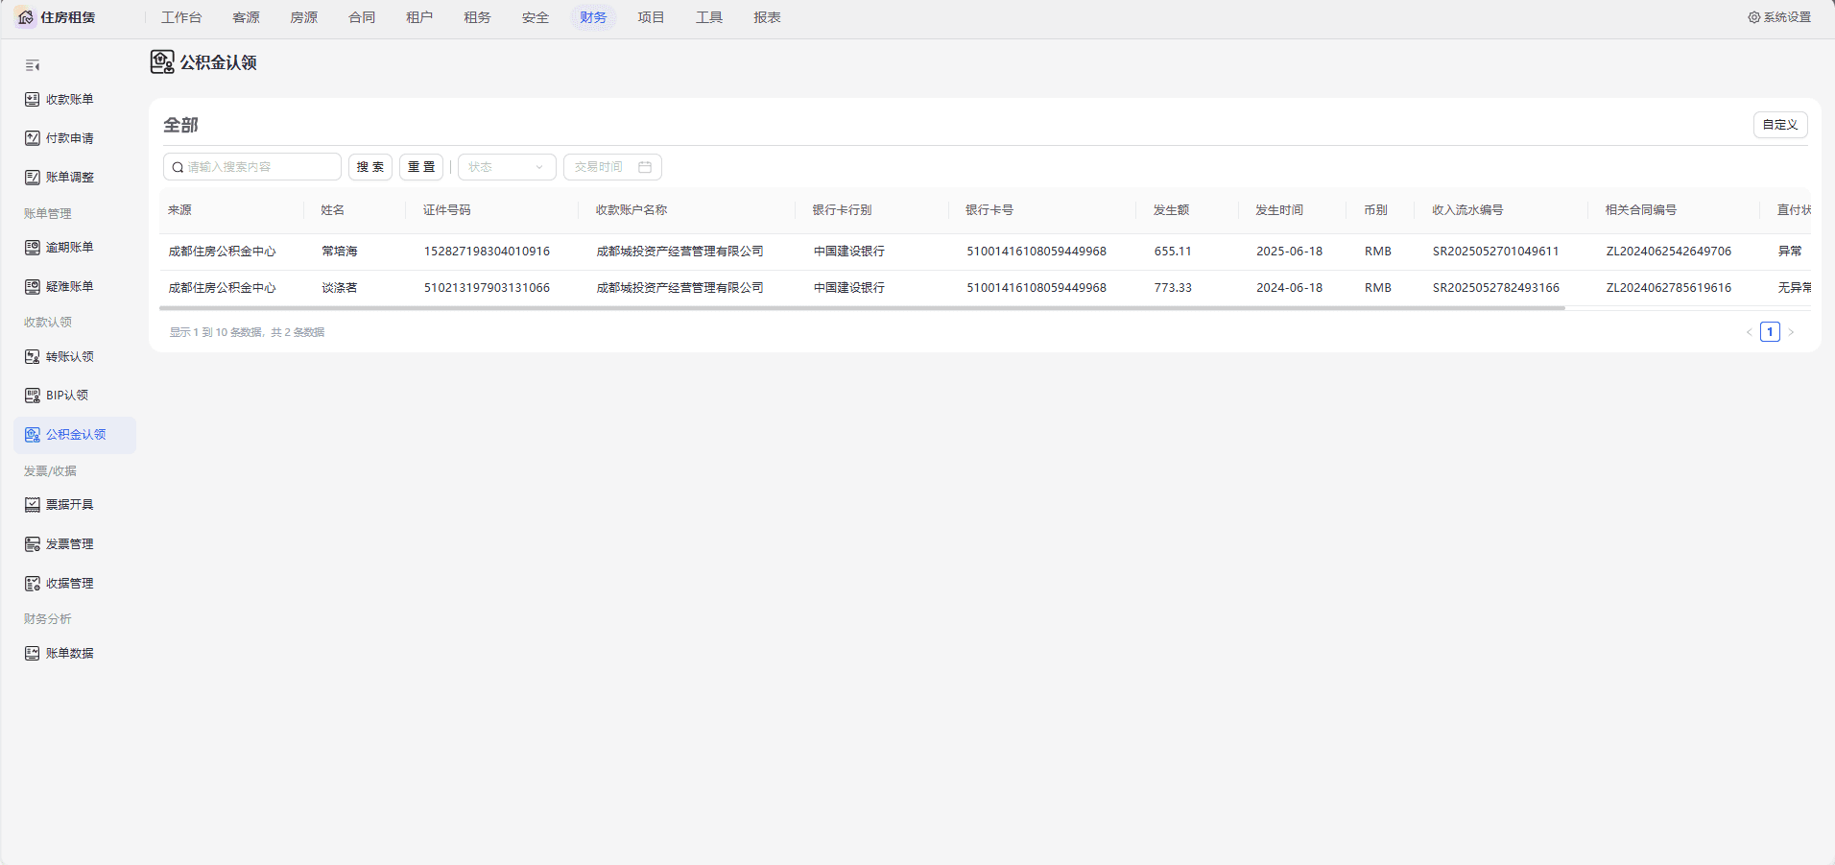The height and width of the screenshot is (865, 1835).
Task: Open 系统设置 via the gear icon
Action: tap(1754, 17)
